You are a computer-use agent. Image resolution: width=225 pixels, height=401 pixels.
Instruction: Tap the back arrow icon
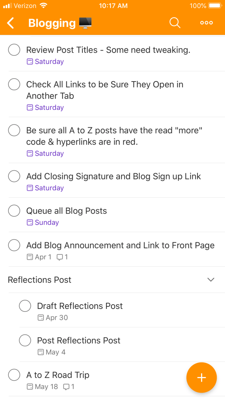click(11, 23)
